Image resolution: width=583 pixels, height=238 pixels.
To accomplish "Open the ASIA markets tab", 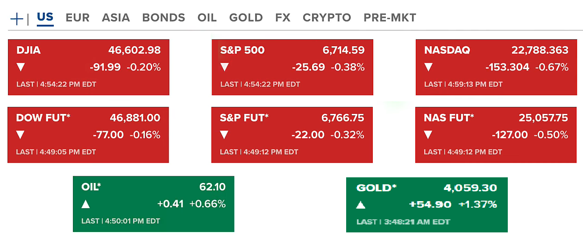I will 116,18.
